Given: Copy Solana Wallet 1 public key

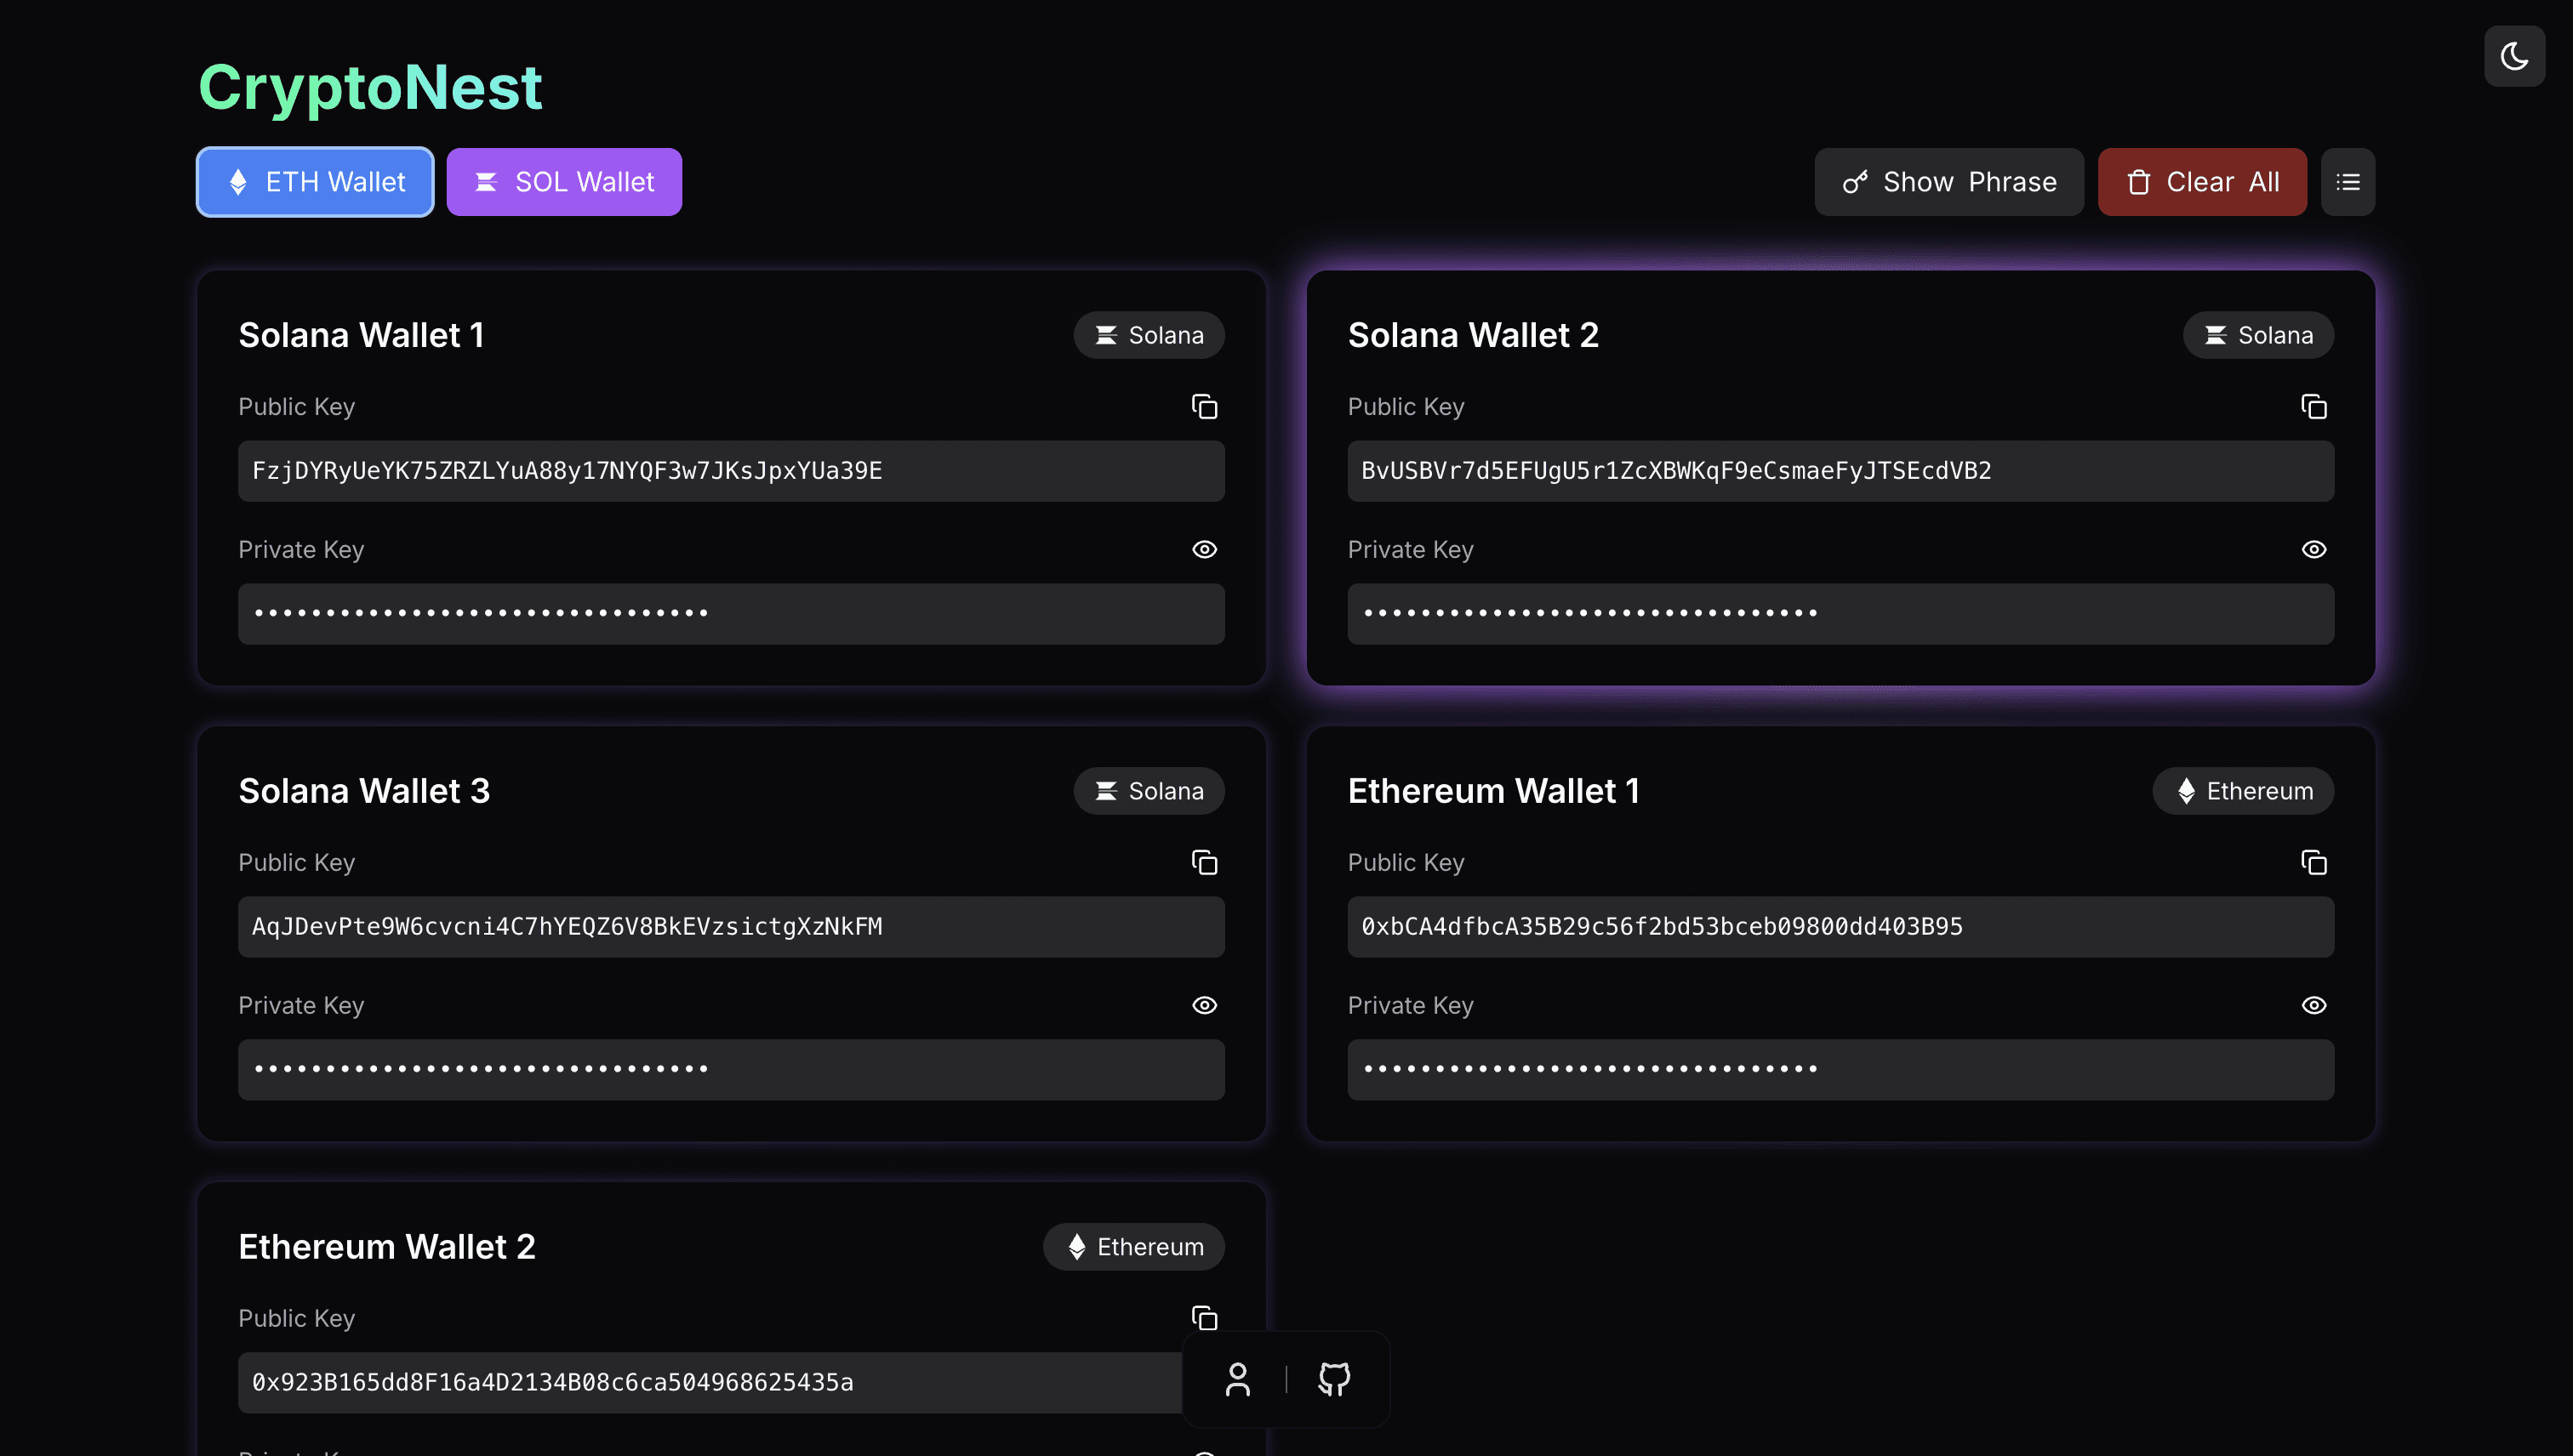Looking at the screenshot, I should (1203, 406).
